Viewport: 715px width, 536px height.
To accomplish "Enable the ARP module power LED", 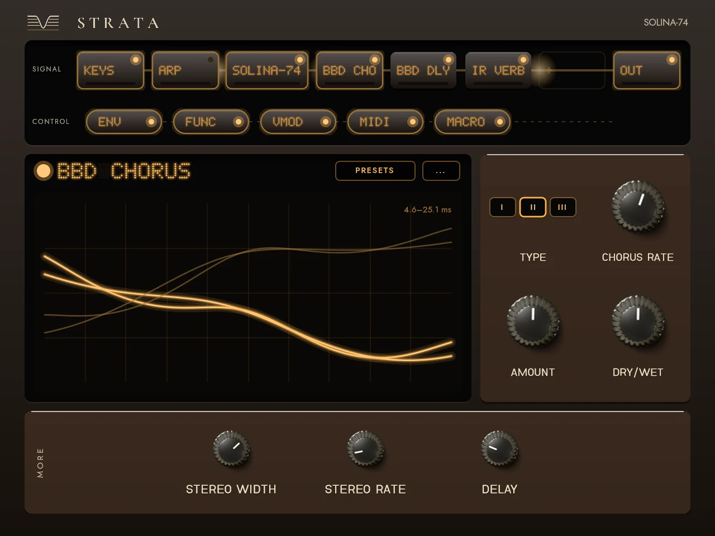I will 211,60.
